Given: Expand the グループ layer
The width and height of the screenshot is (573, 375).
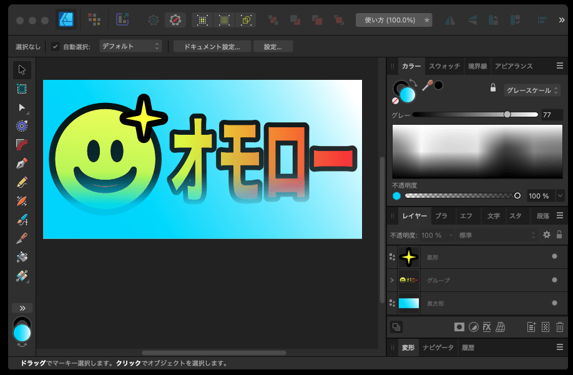Looking at the screenshot, I should pyautogui.click(x=391, y=280).
